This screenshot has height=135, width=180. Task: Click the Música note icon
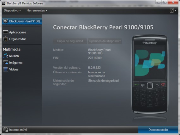5,56
